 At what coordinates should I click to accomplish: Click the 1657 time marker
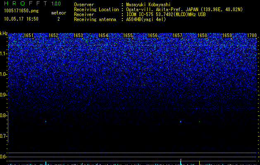coord(178,35)
